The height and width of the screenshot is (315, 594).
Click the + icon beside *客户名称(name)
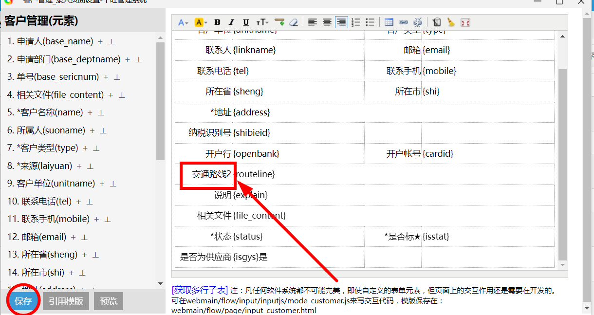click(x=90, y=112)
